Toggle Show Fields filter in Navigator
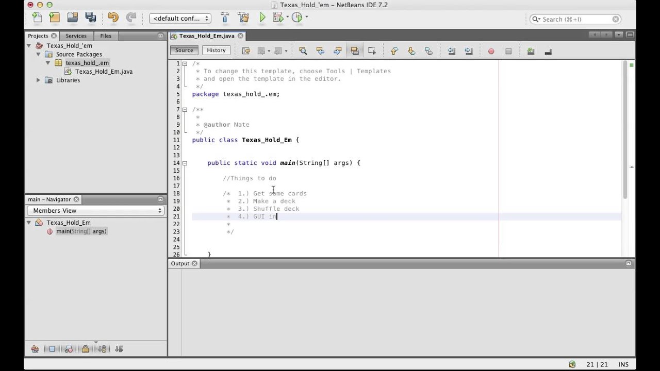The height and width of the screenshot is (371, 660). (52, 349)
